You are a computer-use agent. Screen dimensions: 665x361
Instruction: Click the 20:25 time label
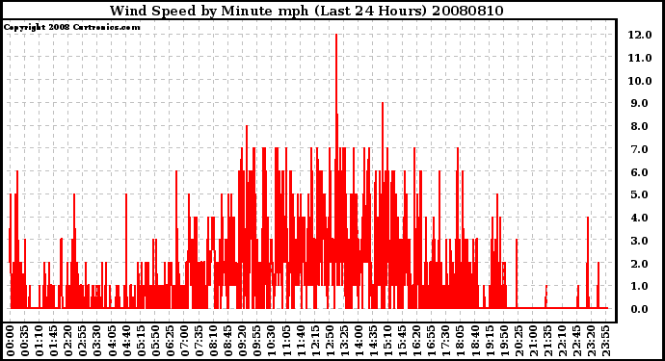(519, 341)
